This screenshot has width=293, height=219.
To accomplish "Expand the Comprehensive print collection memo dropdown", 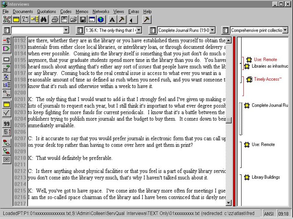I will pos(285,30).
